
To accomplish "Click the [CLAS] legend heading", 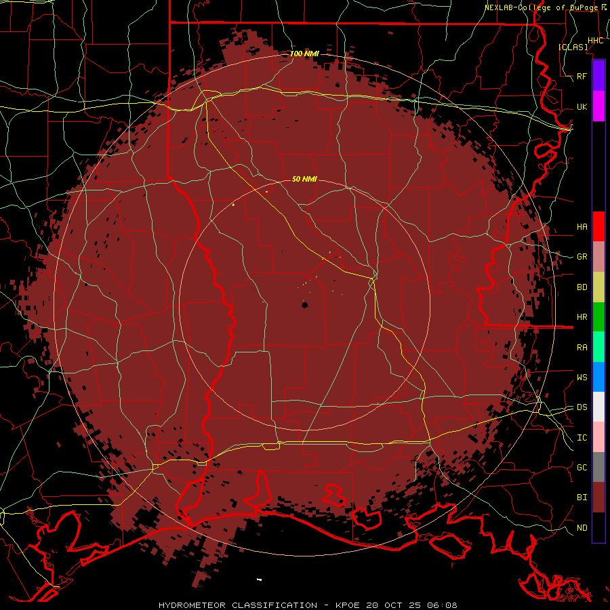I will coord(573,47).
